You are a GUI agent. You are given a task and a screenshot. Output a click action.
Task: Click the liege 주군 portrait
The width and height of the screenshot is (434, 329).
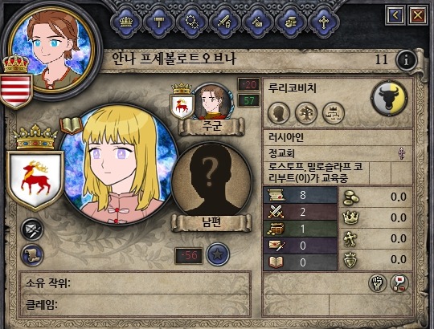212,102
